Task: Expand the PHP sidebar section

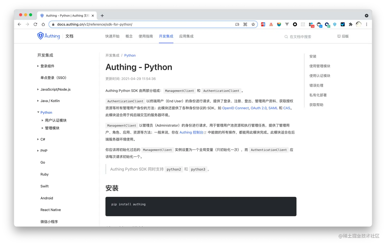Action: click(x=38, y=151)
